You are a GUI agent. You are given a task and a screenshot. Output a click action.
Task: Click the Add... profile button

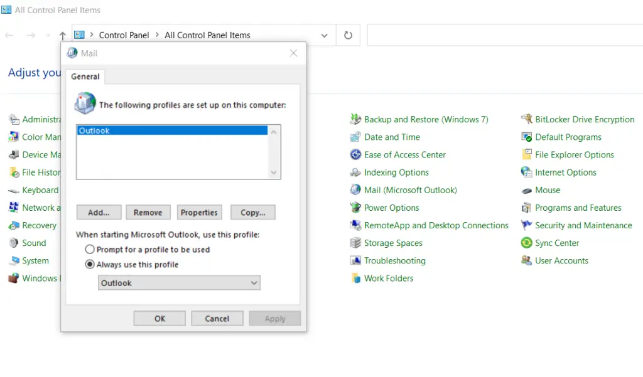coord(99,212)
